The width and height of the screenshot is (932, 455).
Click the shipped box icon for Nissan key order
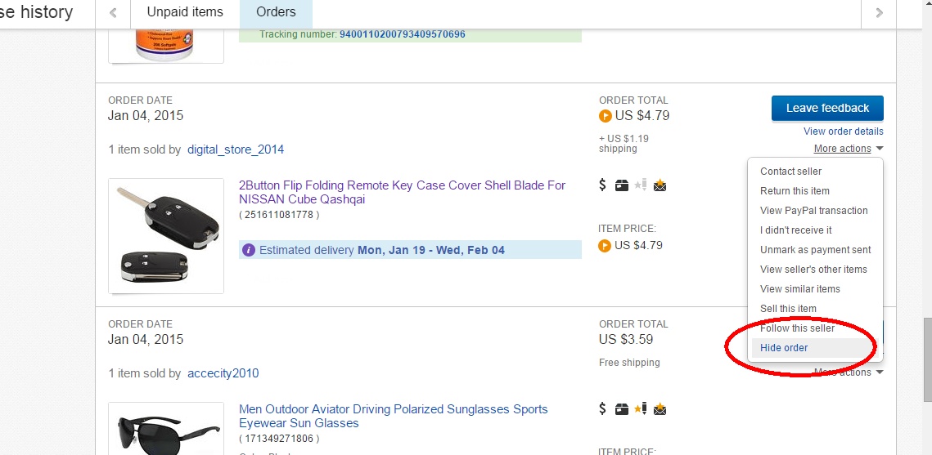point(622,185)
